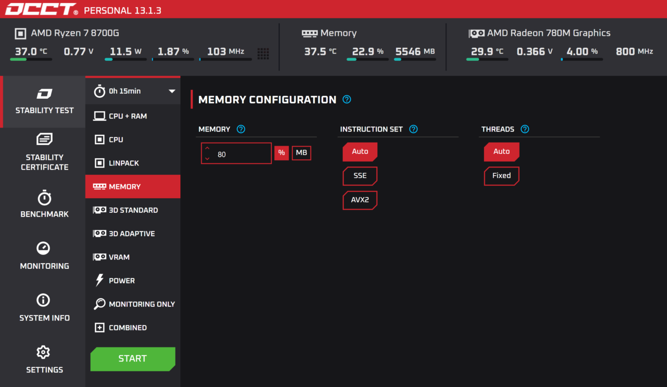Viewport: 667px width, 387px height.
Task: Click the chip icon for LINPACK test
Action: pos(100,163)
